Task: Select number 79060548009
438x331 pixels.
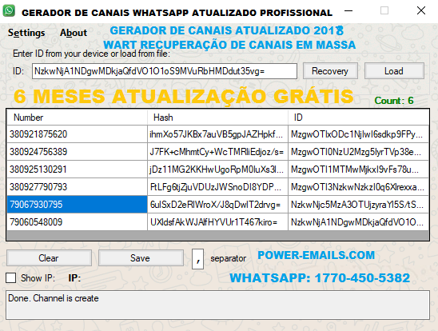Action: pos(77,222)
